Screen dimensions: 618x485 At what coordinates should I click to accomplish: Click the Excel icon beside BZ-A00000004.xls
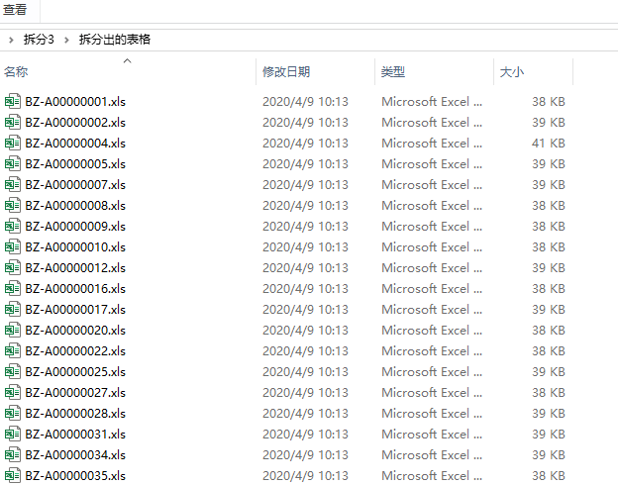(x=13, y=143)
